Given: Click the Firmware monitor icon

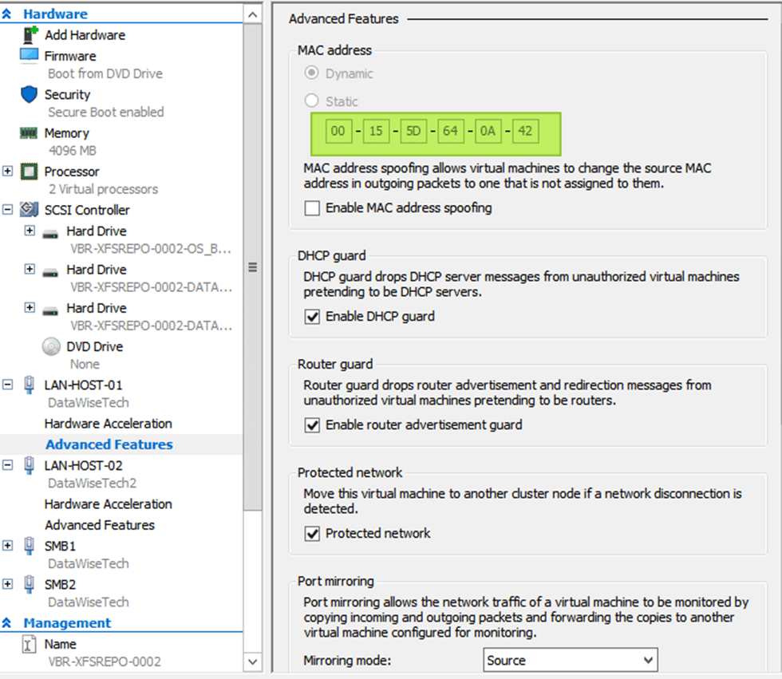Looking at the screenshot, I should click(29, 55).
